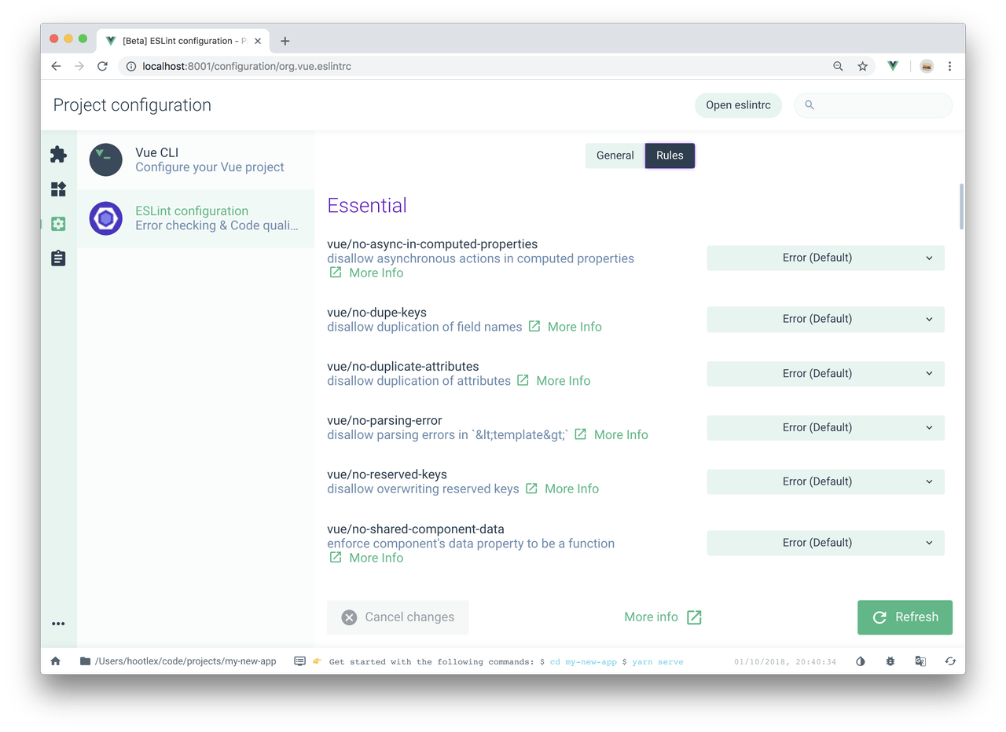1006x732 pixels.
Task: Open the logs message icon in status bar
Action: pyautogui.click(x=299, y=661)
